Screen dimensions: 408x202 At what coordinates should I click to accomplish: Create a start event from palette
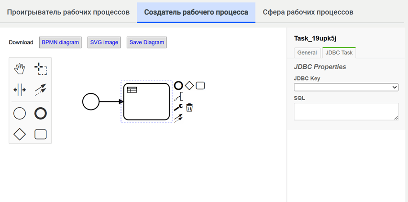(19, 113)
